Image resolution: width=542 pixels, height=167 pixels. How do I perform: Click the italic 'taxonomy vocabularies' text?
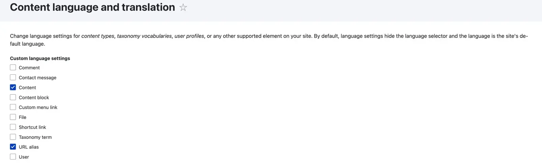point(144,36)
